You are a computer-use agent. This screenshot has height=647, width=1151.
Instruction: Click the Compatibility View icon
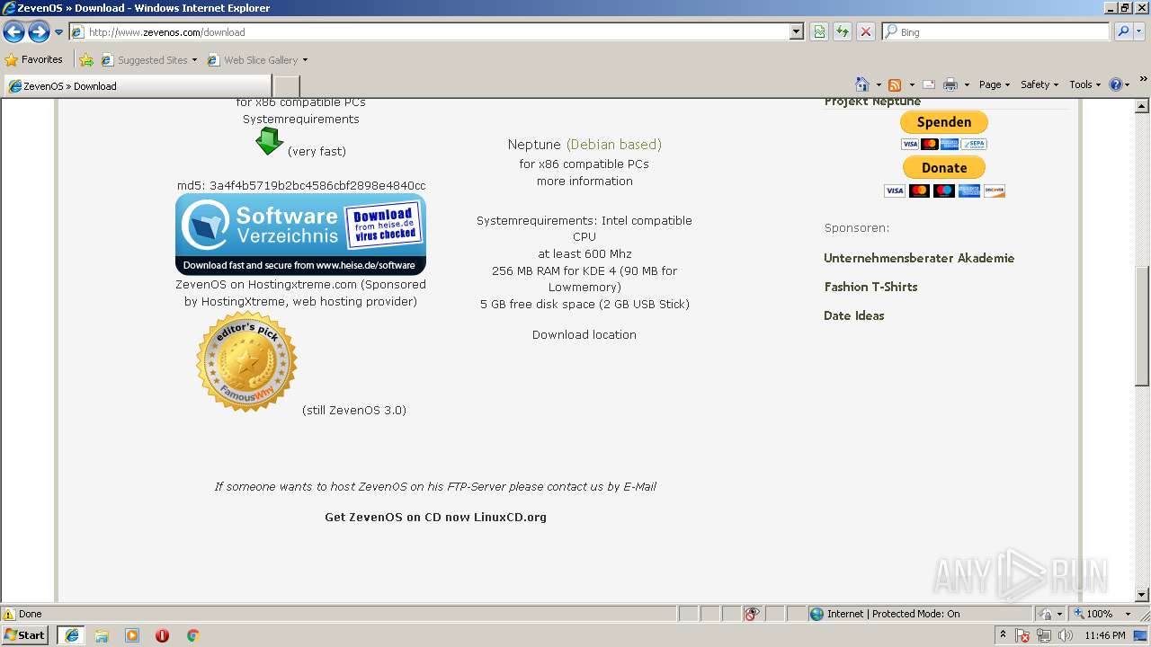click(x=819, y=31)
